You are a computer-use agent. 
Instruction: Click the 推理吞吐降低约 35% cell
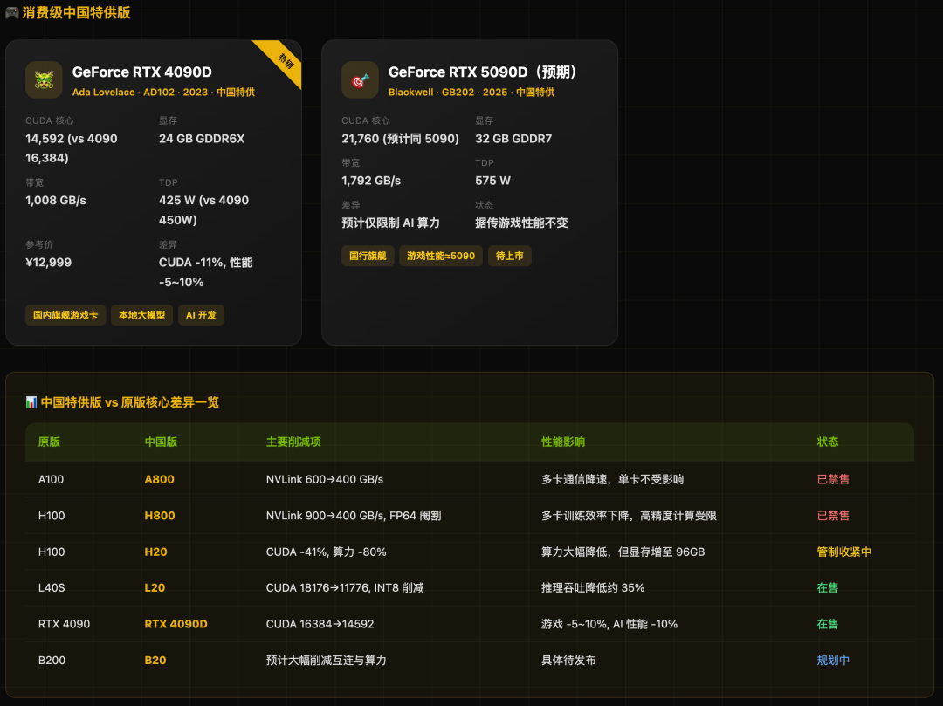coord(593,587)
